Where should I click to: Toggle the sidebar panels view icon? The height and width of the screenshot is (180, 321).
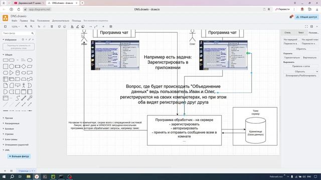(x=6, y=26)
